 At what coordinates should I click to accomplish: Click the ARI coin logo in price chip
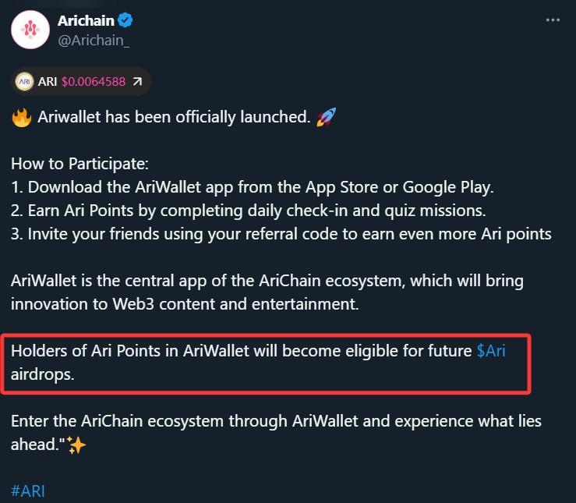coord(24,81)
